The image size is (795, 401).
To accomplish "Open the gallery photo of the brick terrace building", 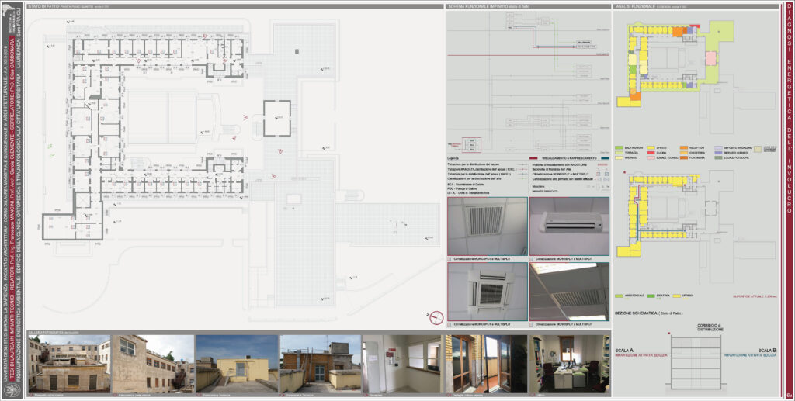I will (x=320, y=364).
